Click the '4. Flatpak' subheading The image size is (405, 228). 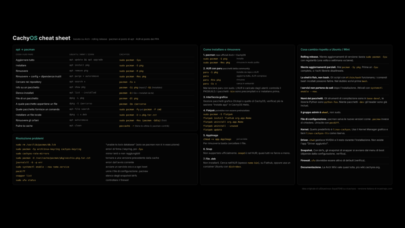[209, 110]
